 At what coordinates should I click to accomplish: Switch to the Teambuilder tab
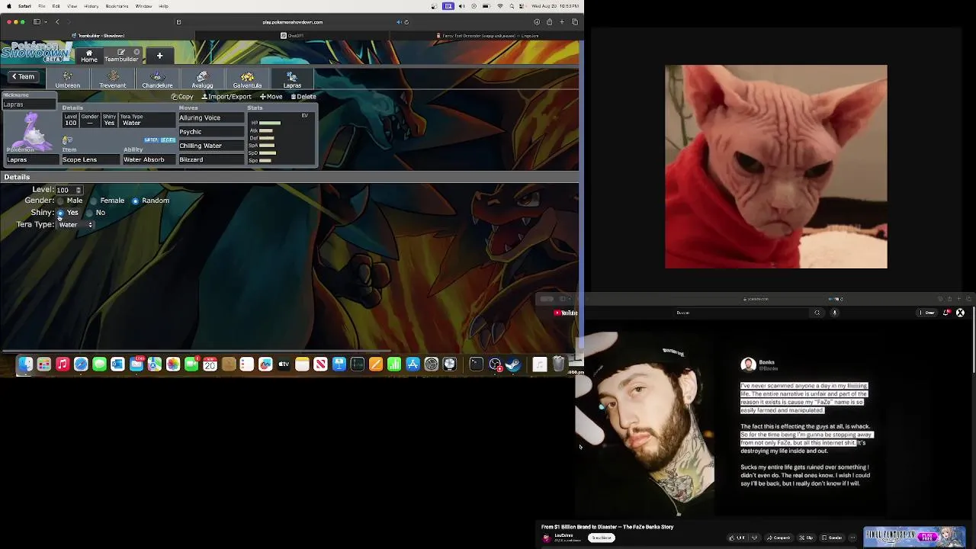pos(121,56)
